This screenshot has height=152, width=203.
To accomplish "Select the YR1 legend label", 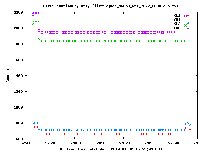I will click(177, 20).
